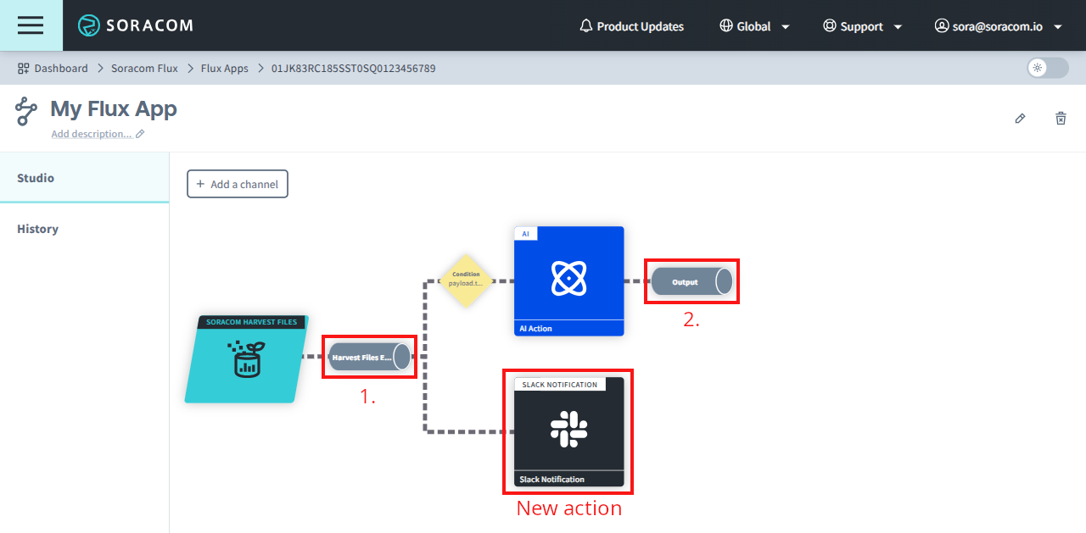Select the Soracom Harvest Files source node

tap(246, 359)
